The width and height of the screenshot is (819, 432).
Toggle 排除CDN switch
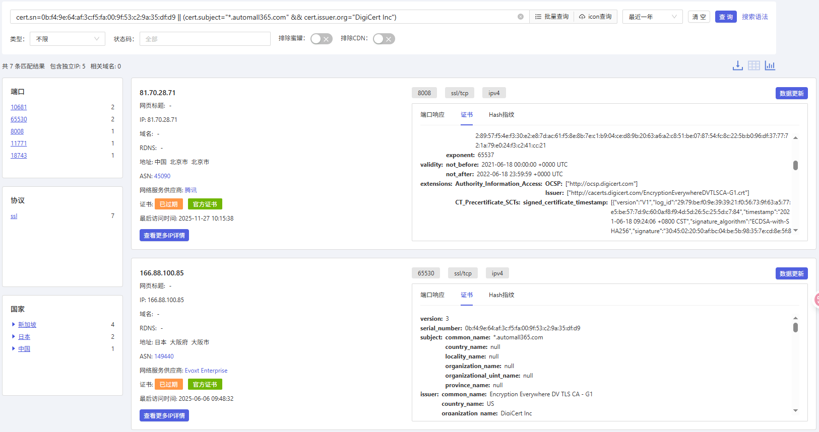tap(384, 39)
